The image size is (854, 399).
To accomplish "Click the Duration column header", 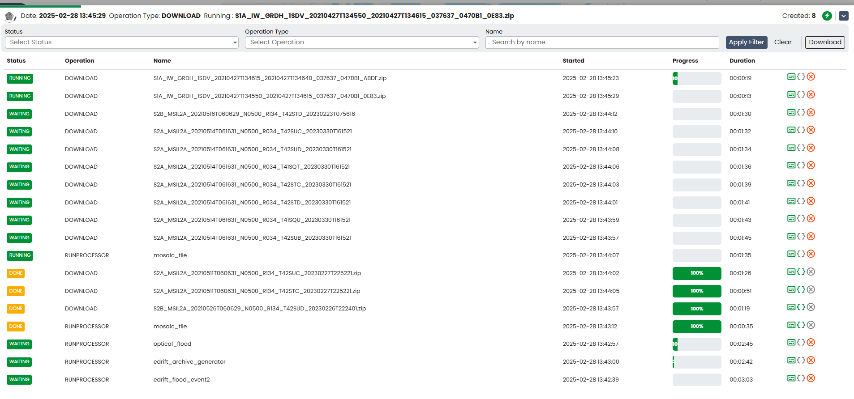I will tap(742, 61).
